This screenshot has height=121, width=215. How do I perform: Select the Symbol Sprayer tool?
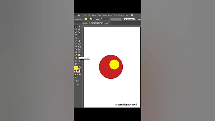[76, 58]
